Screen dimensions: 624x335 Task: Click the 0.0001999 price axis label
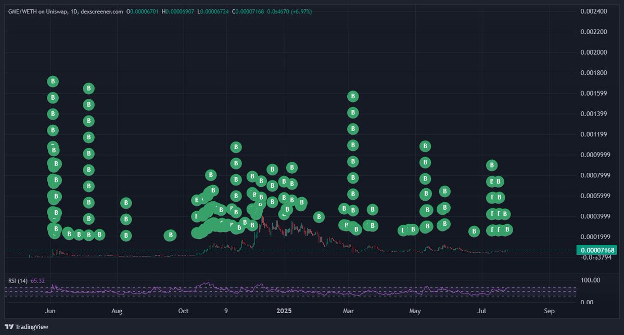point(595,237)
